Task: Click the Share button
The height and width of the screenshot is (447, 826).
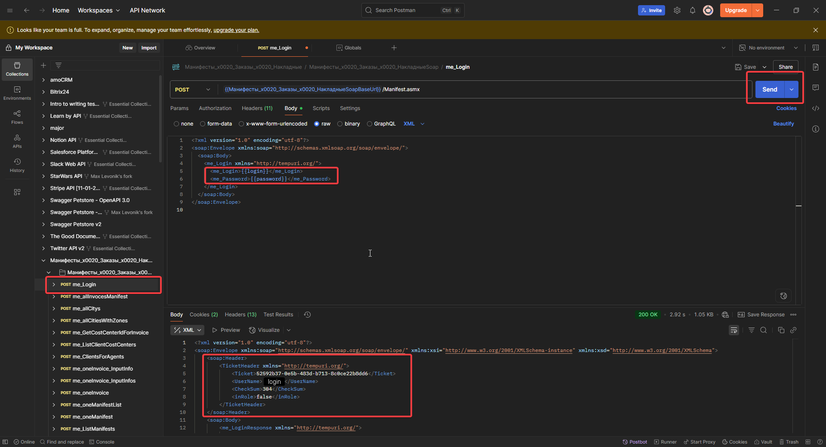Action: pyautogui.click(x=786, y=67)
